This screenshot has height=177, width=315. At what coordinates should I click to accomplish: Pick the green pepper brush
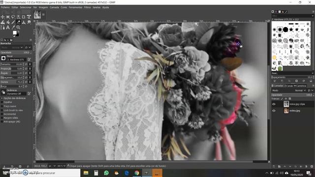coord(280,68)
